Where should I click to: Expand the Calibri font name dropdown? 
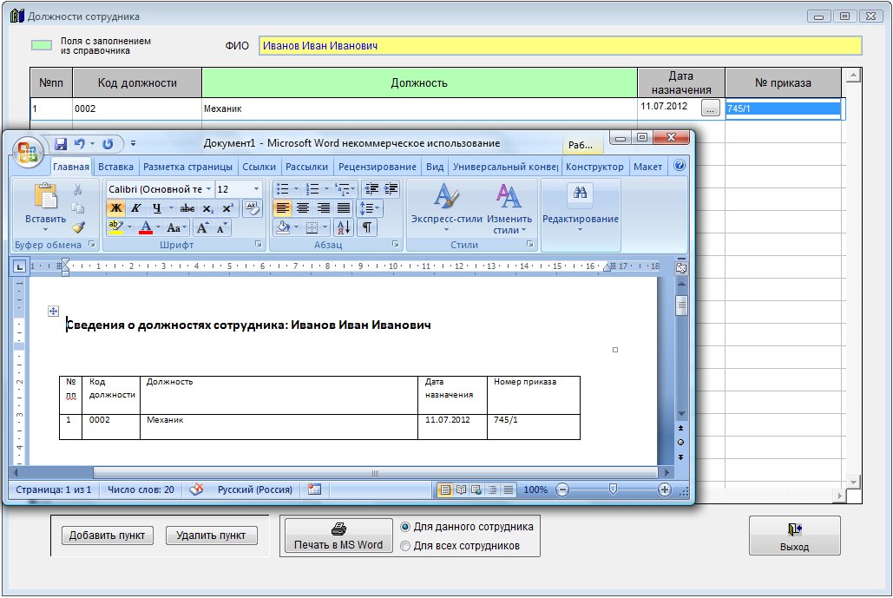pos(208,189)
